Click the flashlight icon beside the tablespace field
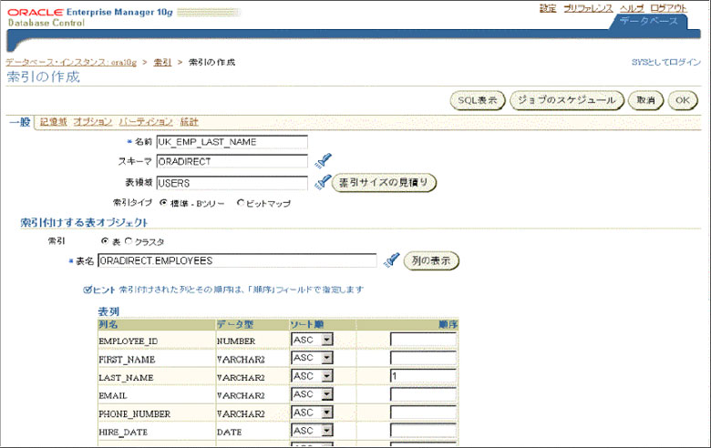This screenshot has width=711, height=448. click(323, 183)
